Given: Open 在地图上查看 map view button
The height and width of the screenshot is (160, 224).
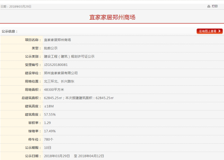Looking at the screenshot, I should (x=209, y=31).
